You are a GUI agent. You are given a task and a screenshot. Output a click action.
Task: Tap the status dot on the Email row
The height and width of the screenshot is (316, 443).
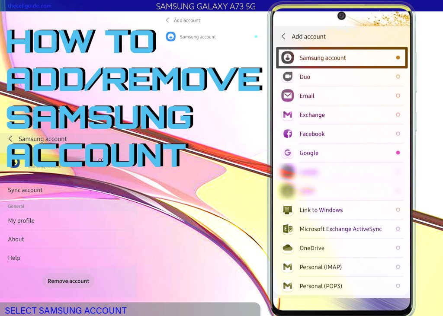pos(398,96)
